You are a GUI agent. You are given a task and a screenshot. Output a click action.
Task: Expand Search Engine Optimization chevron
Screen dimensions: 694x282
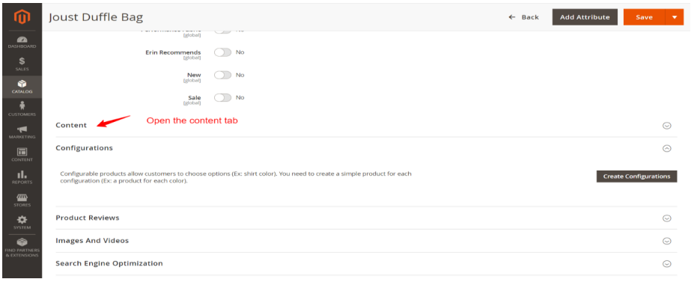click(x=666, y=264)
